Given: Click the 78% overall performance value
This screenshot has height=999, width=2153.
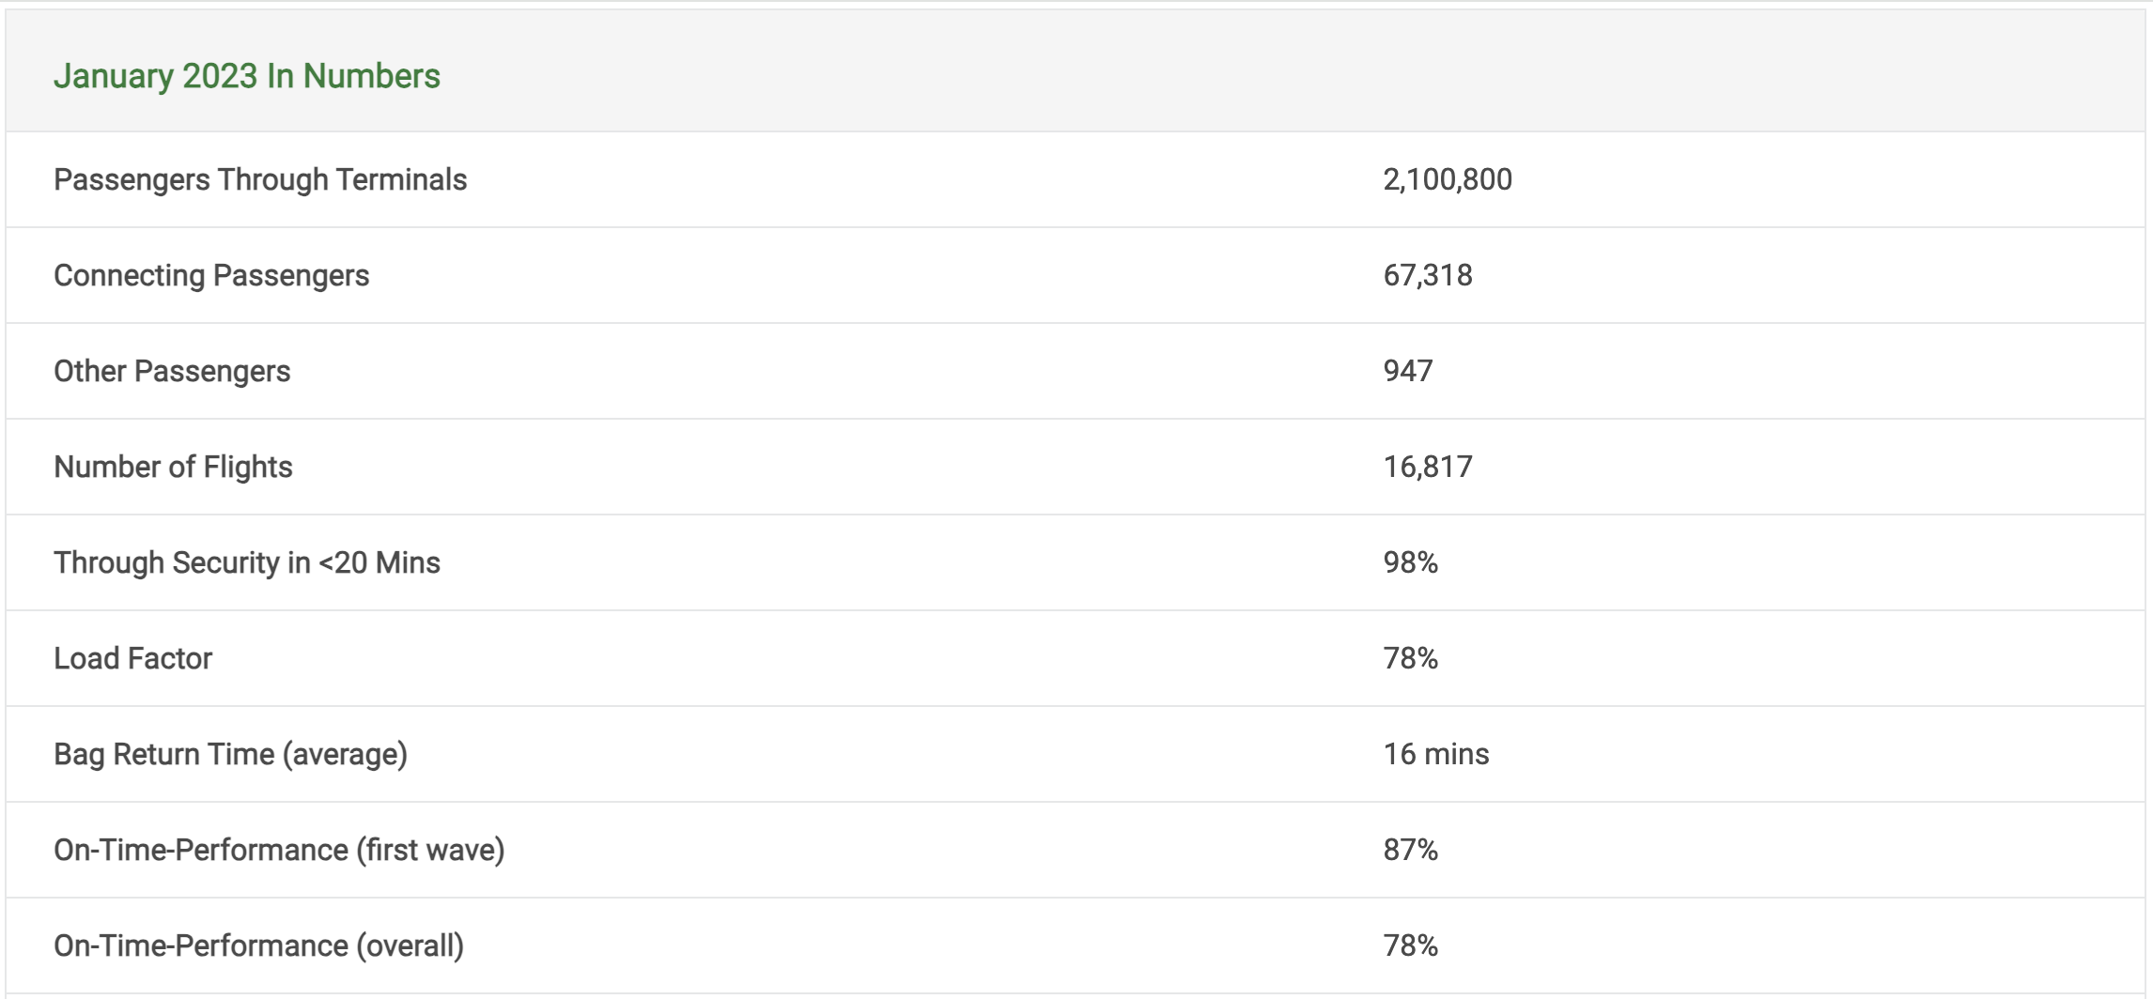Looking at the screenshot, I should pos(1411,945).
